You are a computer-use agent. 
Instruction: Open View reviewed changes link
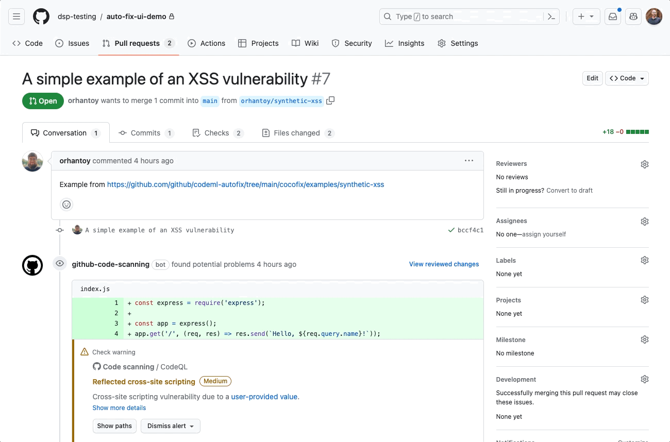point(444,264)
